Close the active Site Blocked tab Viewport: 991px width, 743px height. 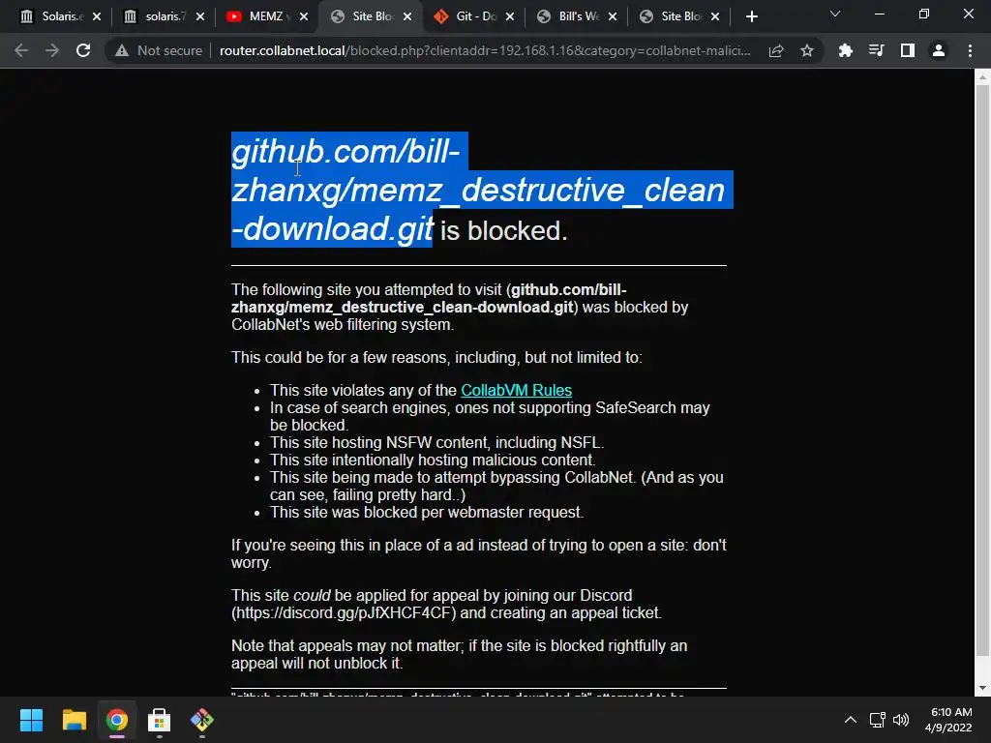tap(407, 16)
